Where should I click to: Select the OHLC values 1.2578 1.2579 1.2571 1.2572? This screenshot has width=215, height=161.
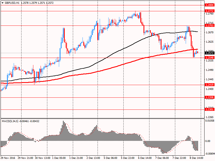click(37, 3)
